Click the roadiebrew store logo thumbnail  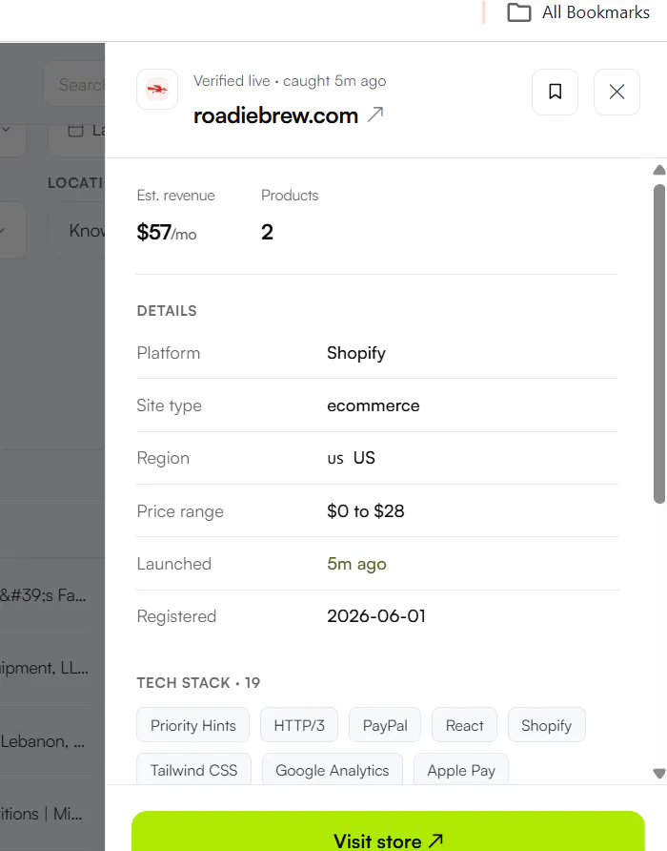click(x=157, y=90)
